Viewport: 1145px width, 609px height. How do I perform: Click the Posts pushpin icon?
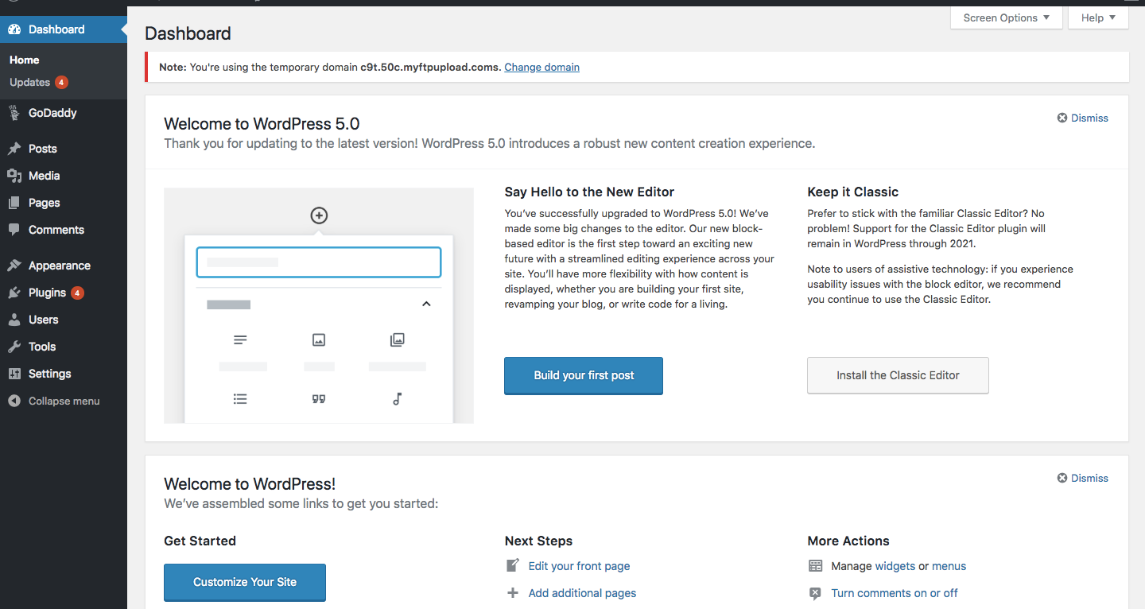pos(14,149)
